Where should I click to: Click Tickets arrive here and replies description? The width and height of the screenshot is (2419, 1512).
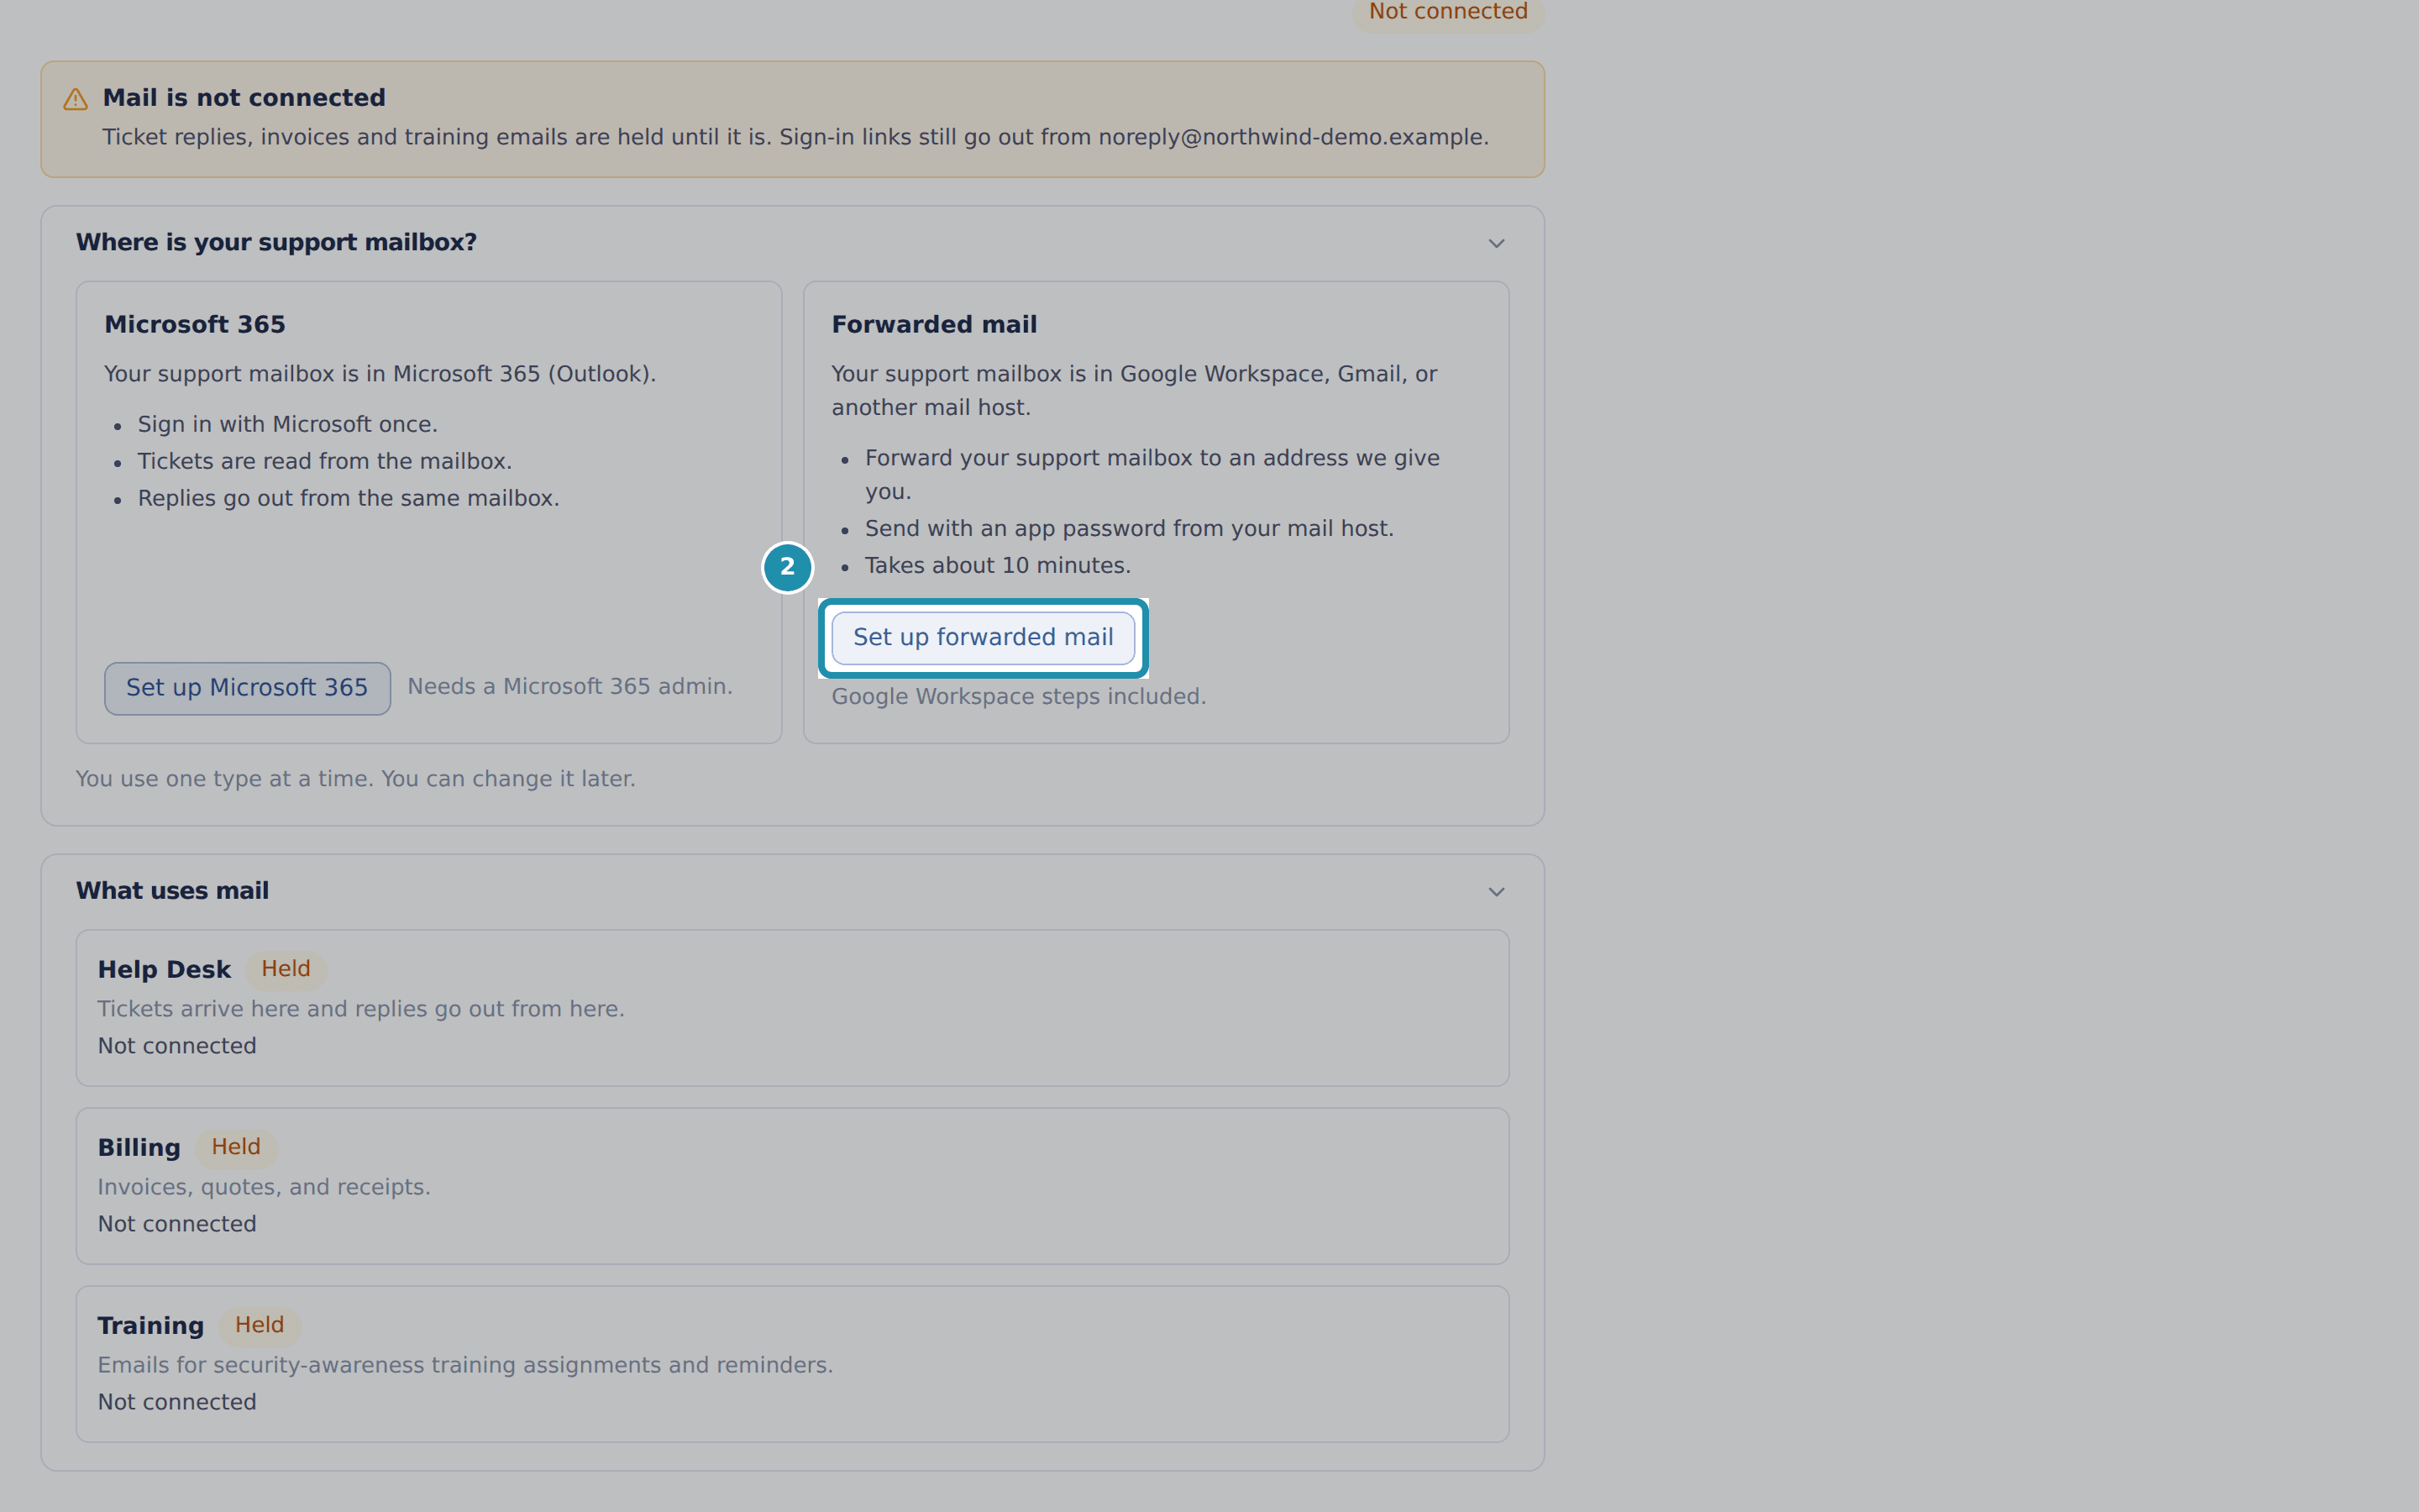[361, 1010]
